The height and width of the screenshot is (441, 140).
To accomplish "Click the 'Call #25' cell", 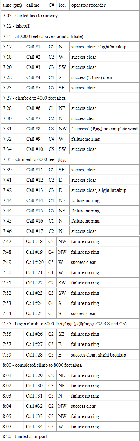I will 35,313.
